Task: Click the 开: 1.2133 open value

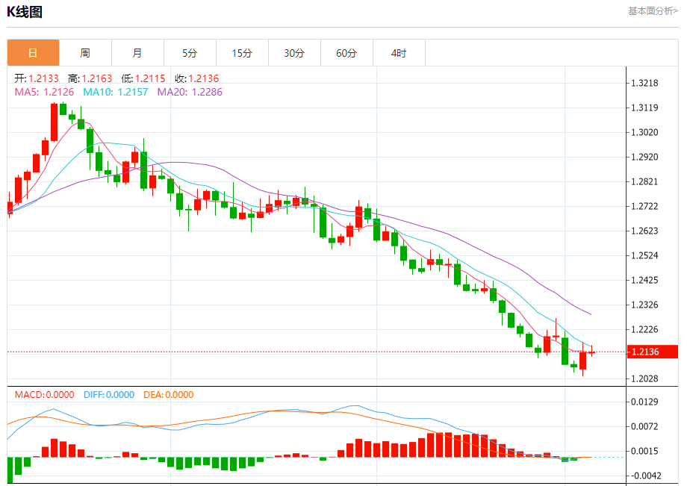Action: [37, 78]
